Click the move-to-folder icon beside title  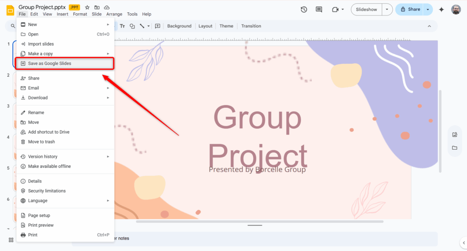click(97, 8)
